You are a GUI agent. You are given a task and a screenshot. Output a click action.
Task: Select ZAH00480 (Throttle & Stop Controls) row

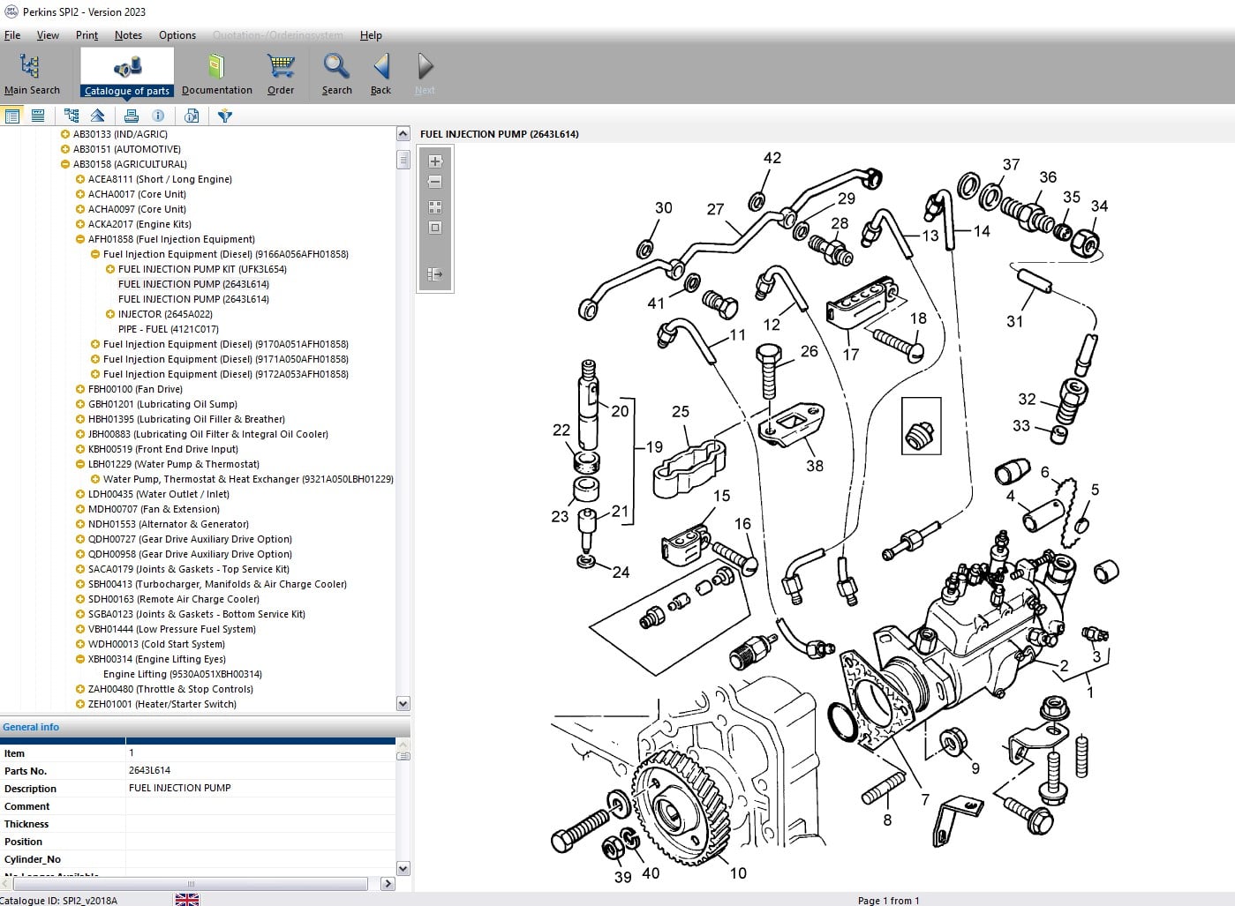click(x=170, y=689)
